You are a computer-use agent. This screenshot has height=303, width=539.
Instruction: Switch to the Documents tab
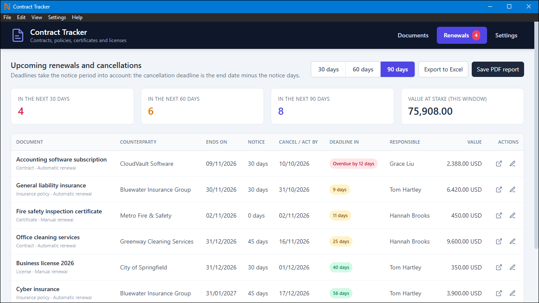[x=413, y=35]
